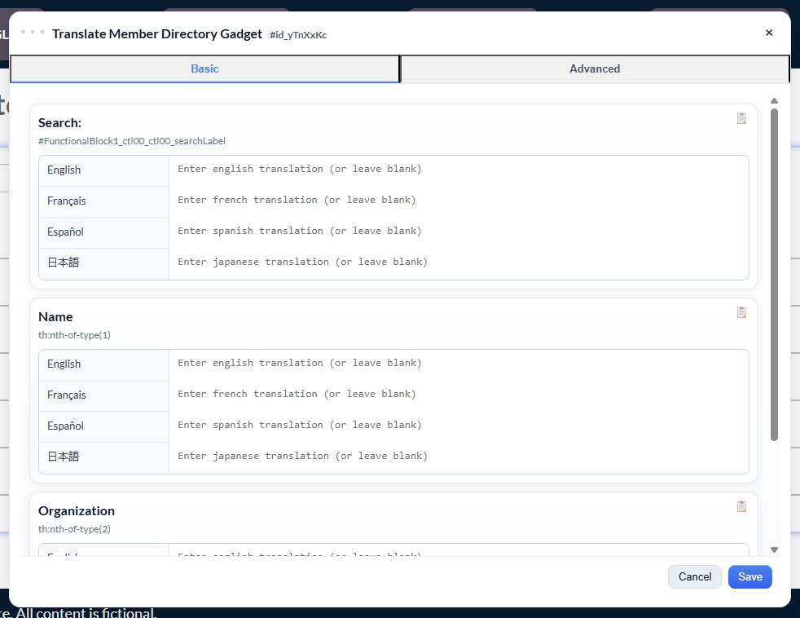Click the clipboard icon beside the Organization section
The height and width of the screenshot is (618, 800).
741,505
